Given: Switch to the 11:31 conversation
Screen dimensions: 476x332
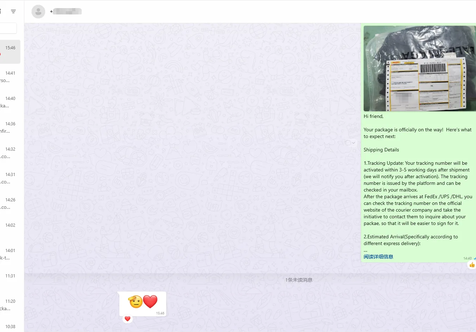Looking at the screenshot, I should 10,280.
